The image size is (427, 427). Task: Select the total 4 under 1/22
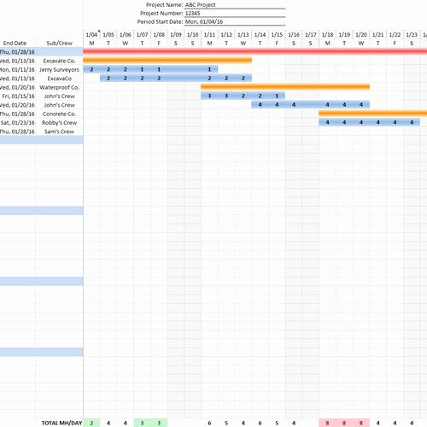[395, 423]
